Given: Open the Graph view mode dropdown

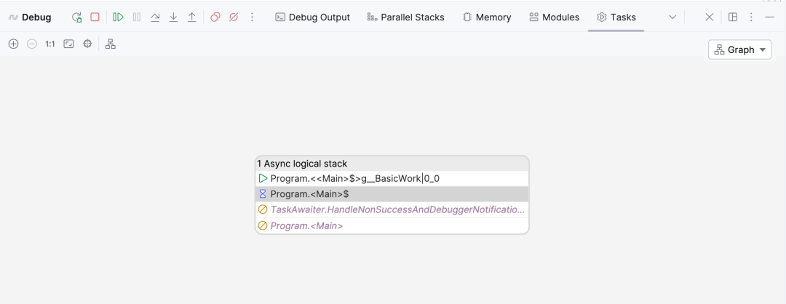Looking at the screenshot, I should click(x=740, y=49).
